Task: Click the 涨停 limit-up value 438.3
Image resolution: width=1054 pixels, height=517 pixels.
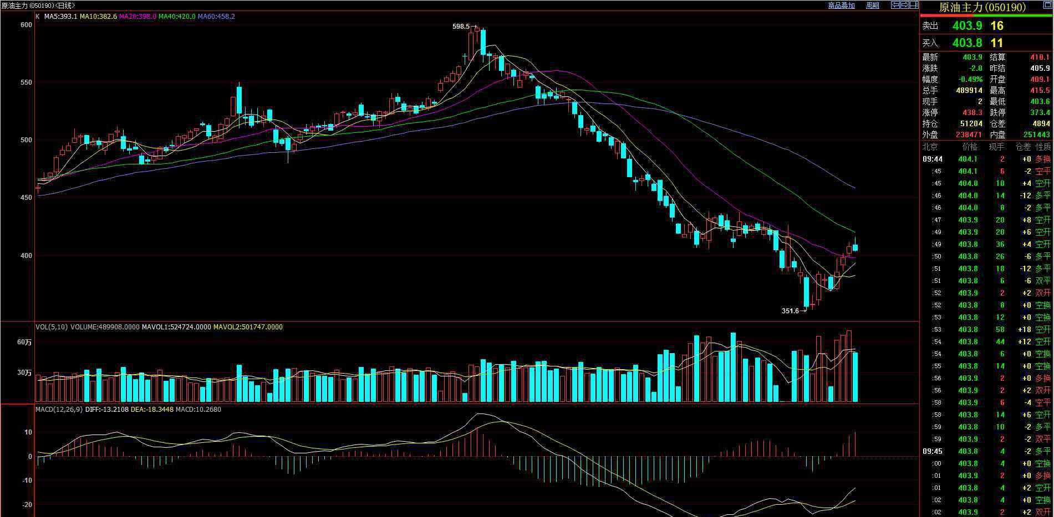Action: (972, 113)
